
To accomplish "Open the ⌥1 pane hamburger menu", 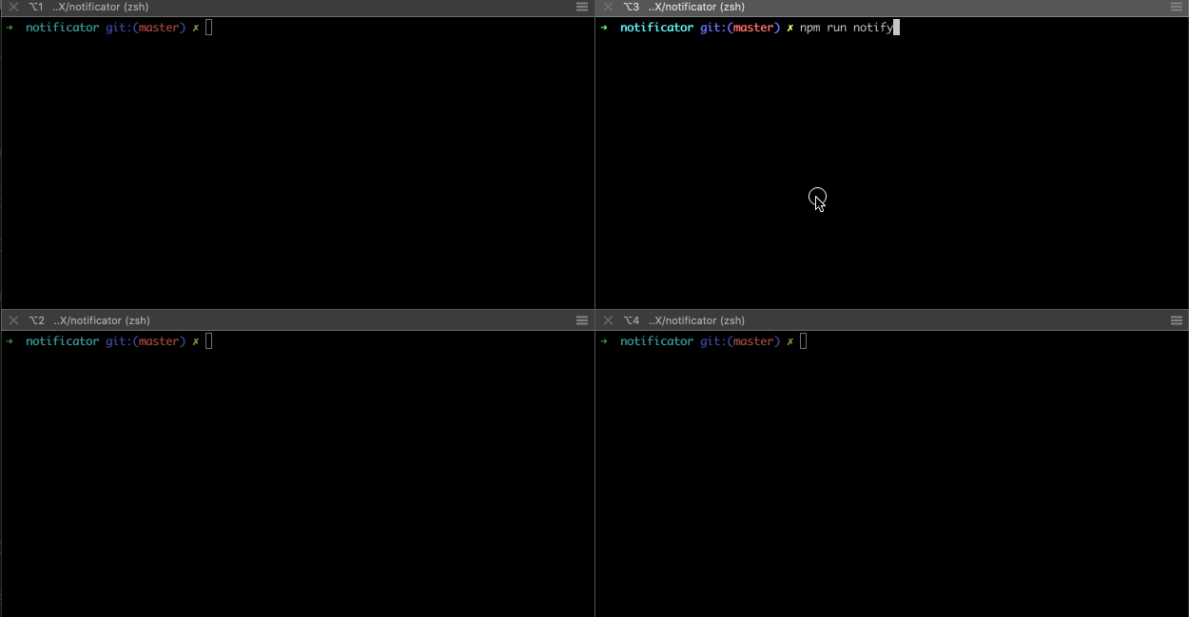I will 582,7.
